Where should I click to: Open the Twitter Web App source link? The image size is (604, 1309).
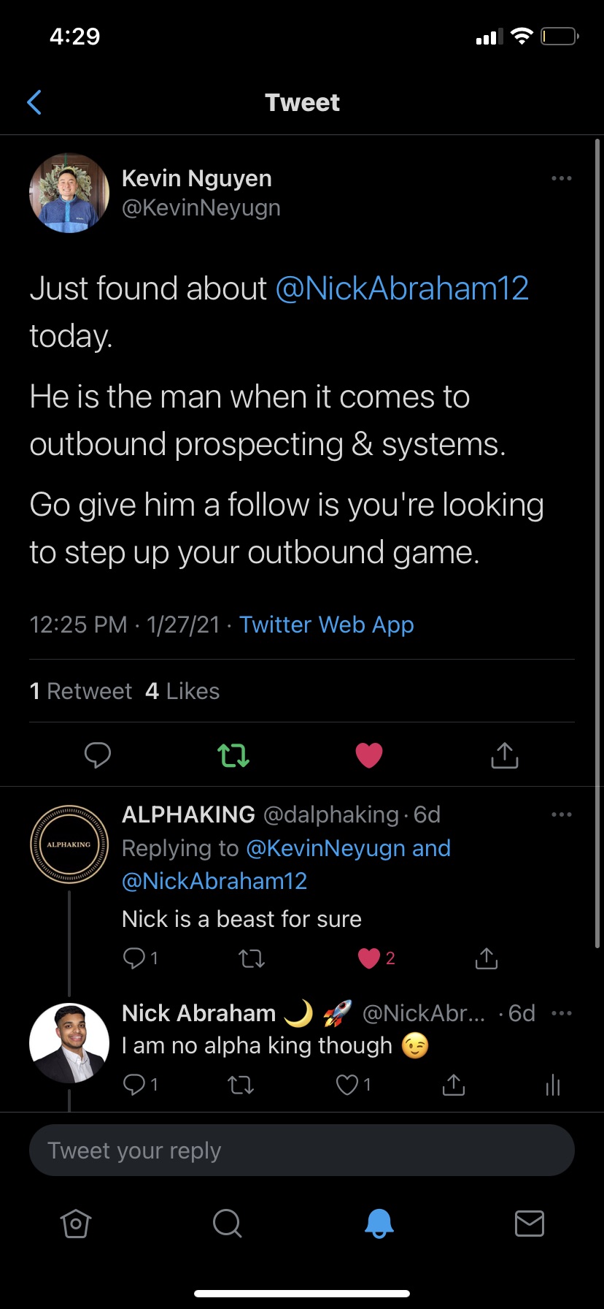(x=327, y=625)
